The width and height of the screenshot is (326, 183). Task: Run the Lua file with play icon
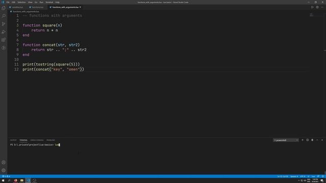tap(312, 7)
